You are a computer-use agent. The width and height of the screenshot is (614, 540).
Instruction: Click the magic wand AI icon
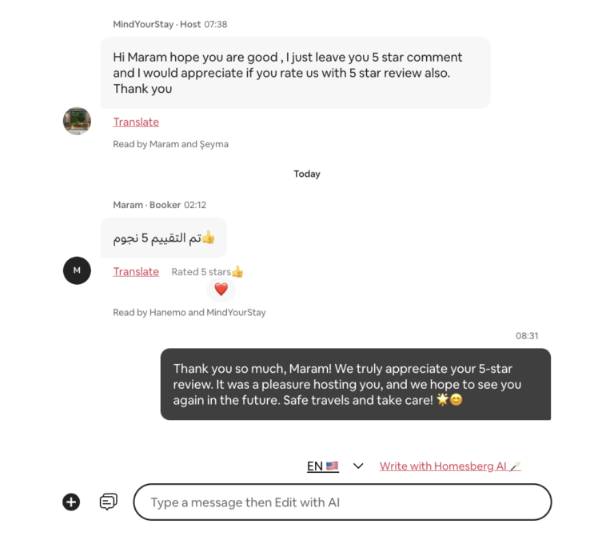(x=516, y=466)
